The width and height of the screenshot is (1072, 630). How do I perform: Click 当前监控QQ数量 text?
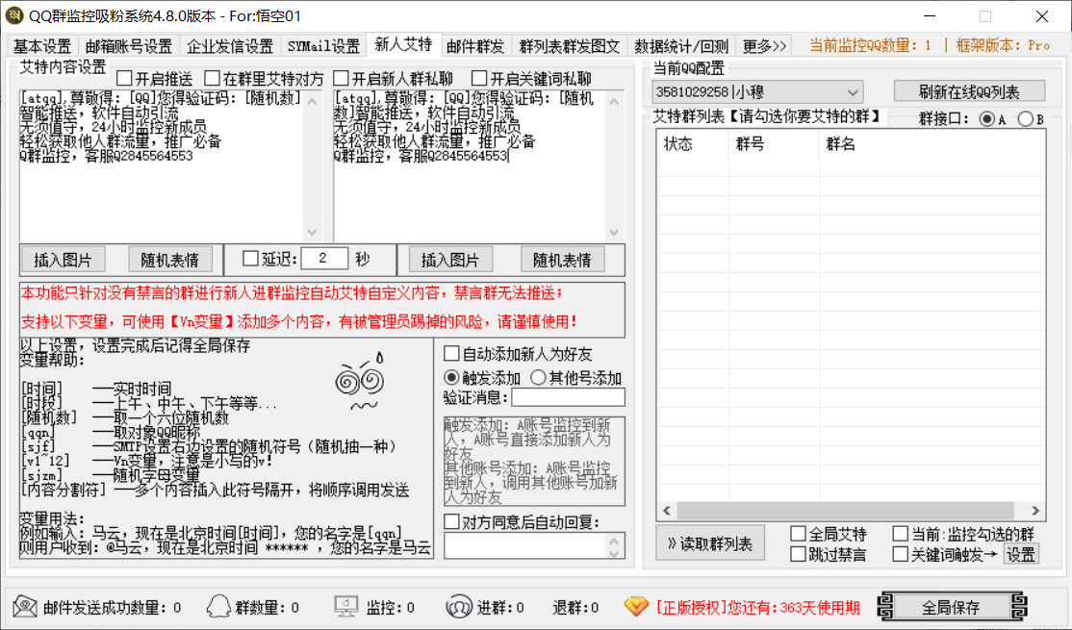coord(870,46)
